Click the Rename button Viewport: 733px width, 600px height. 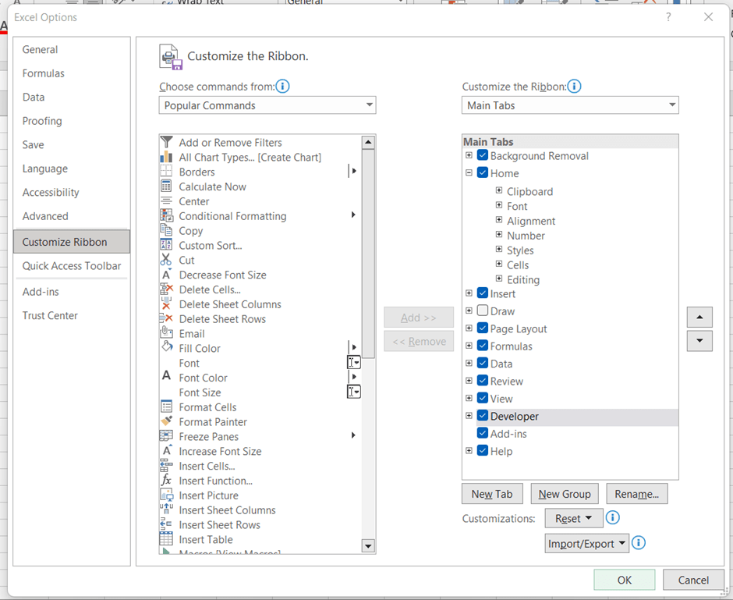click(x=637, y=494)
